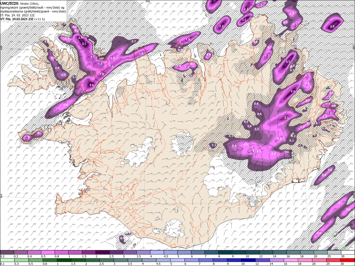Click the 15W longitude label

[294, 1]
